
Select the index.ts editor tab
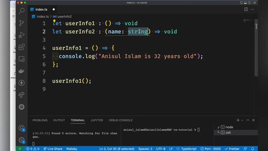(x=41, y=9)
